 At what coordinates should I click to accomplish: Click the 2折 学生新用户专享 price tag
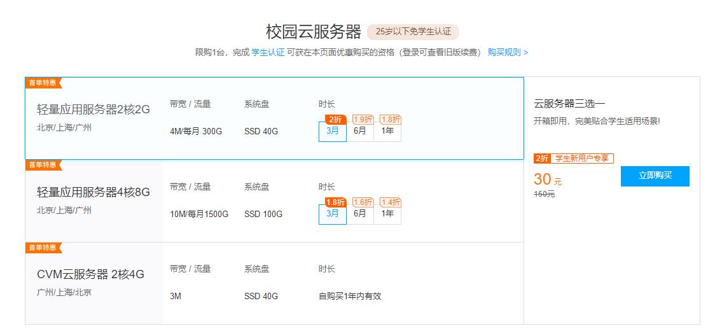[x=573, y=158]
